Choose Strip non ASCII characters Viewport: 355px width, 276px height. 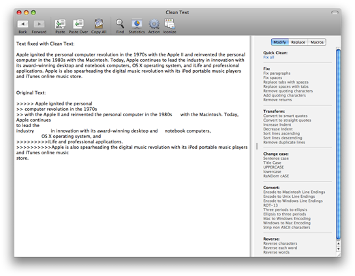pos(287,227)
